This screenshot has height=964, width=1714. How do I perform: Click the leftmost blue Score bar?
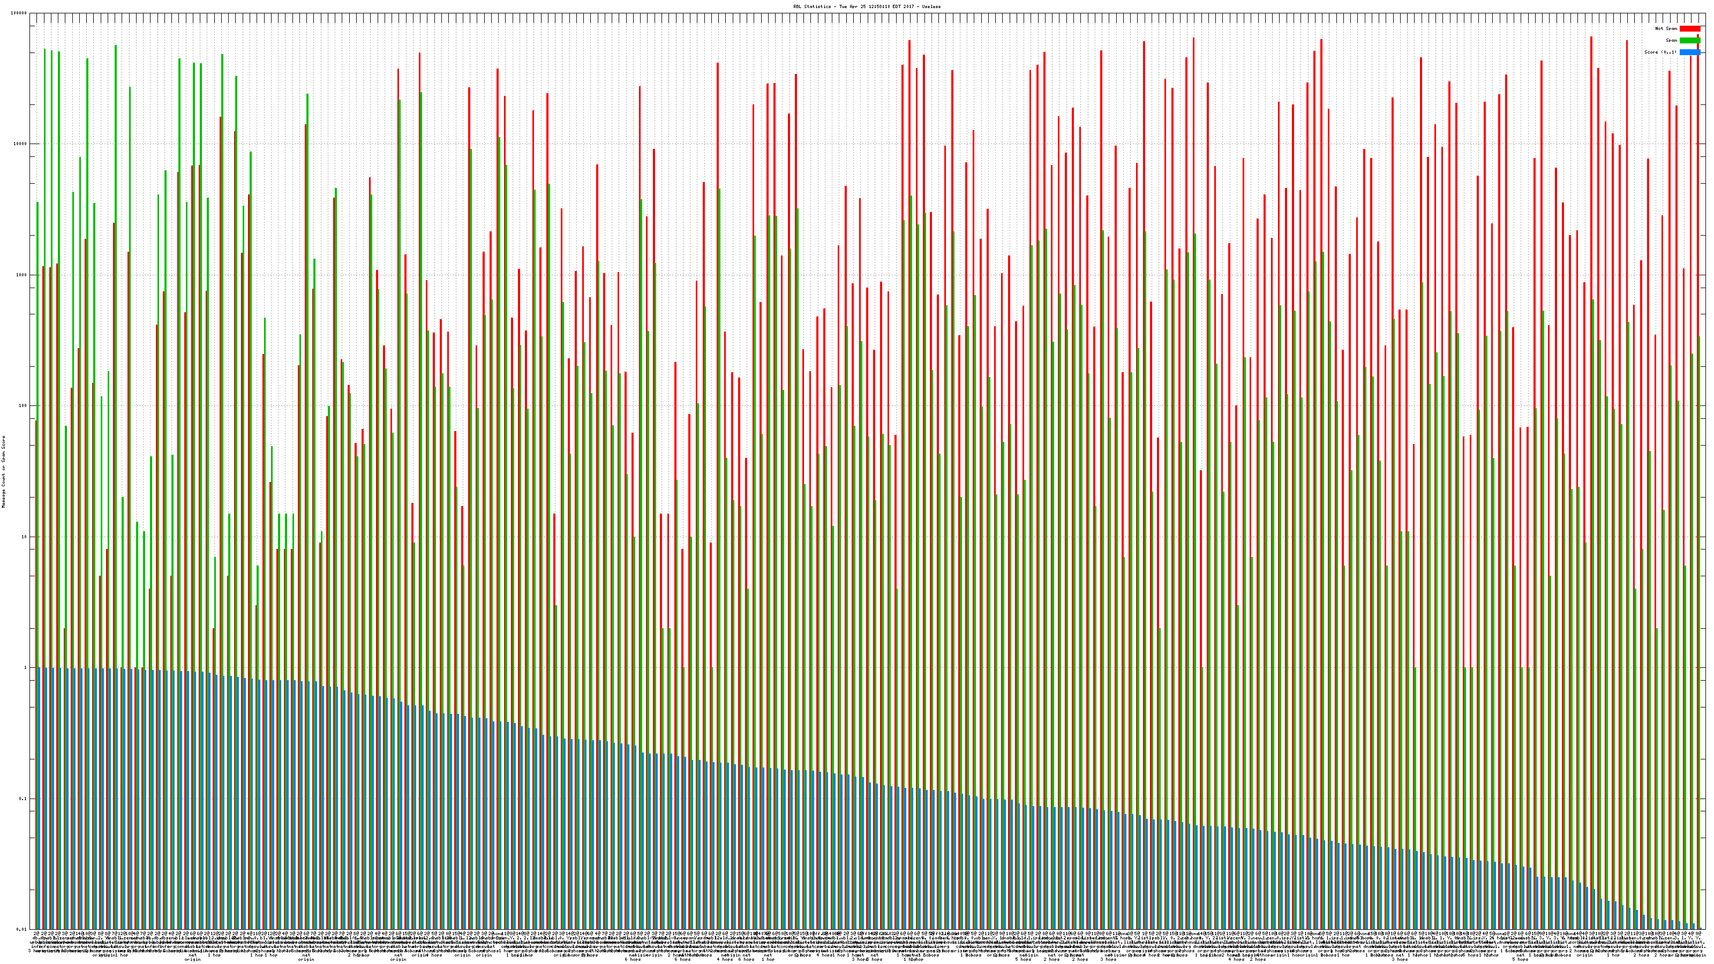pyautogui.click(x=39, y=799)
